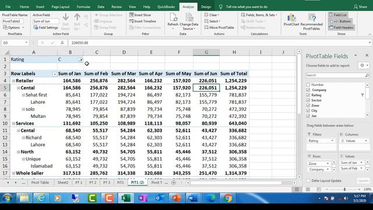The height and width of the screenshot is (210, 373).
Task: Click the Share button
Action: (x=360, y=7)
